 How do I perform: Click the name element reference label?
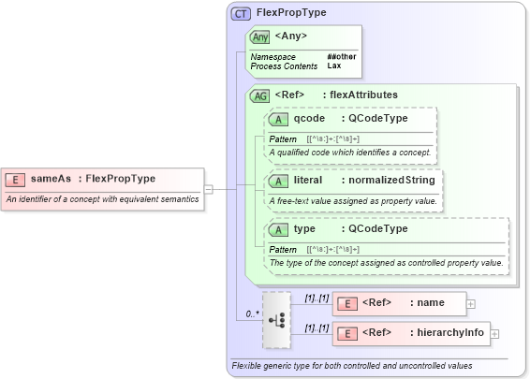click(431, 302)
